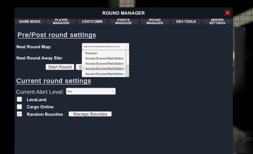
Task: Collapse the Next Round Map dropdown
Action: pos(106,47)
